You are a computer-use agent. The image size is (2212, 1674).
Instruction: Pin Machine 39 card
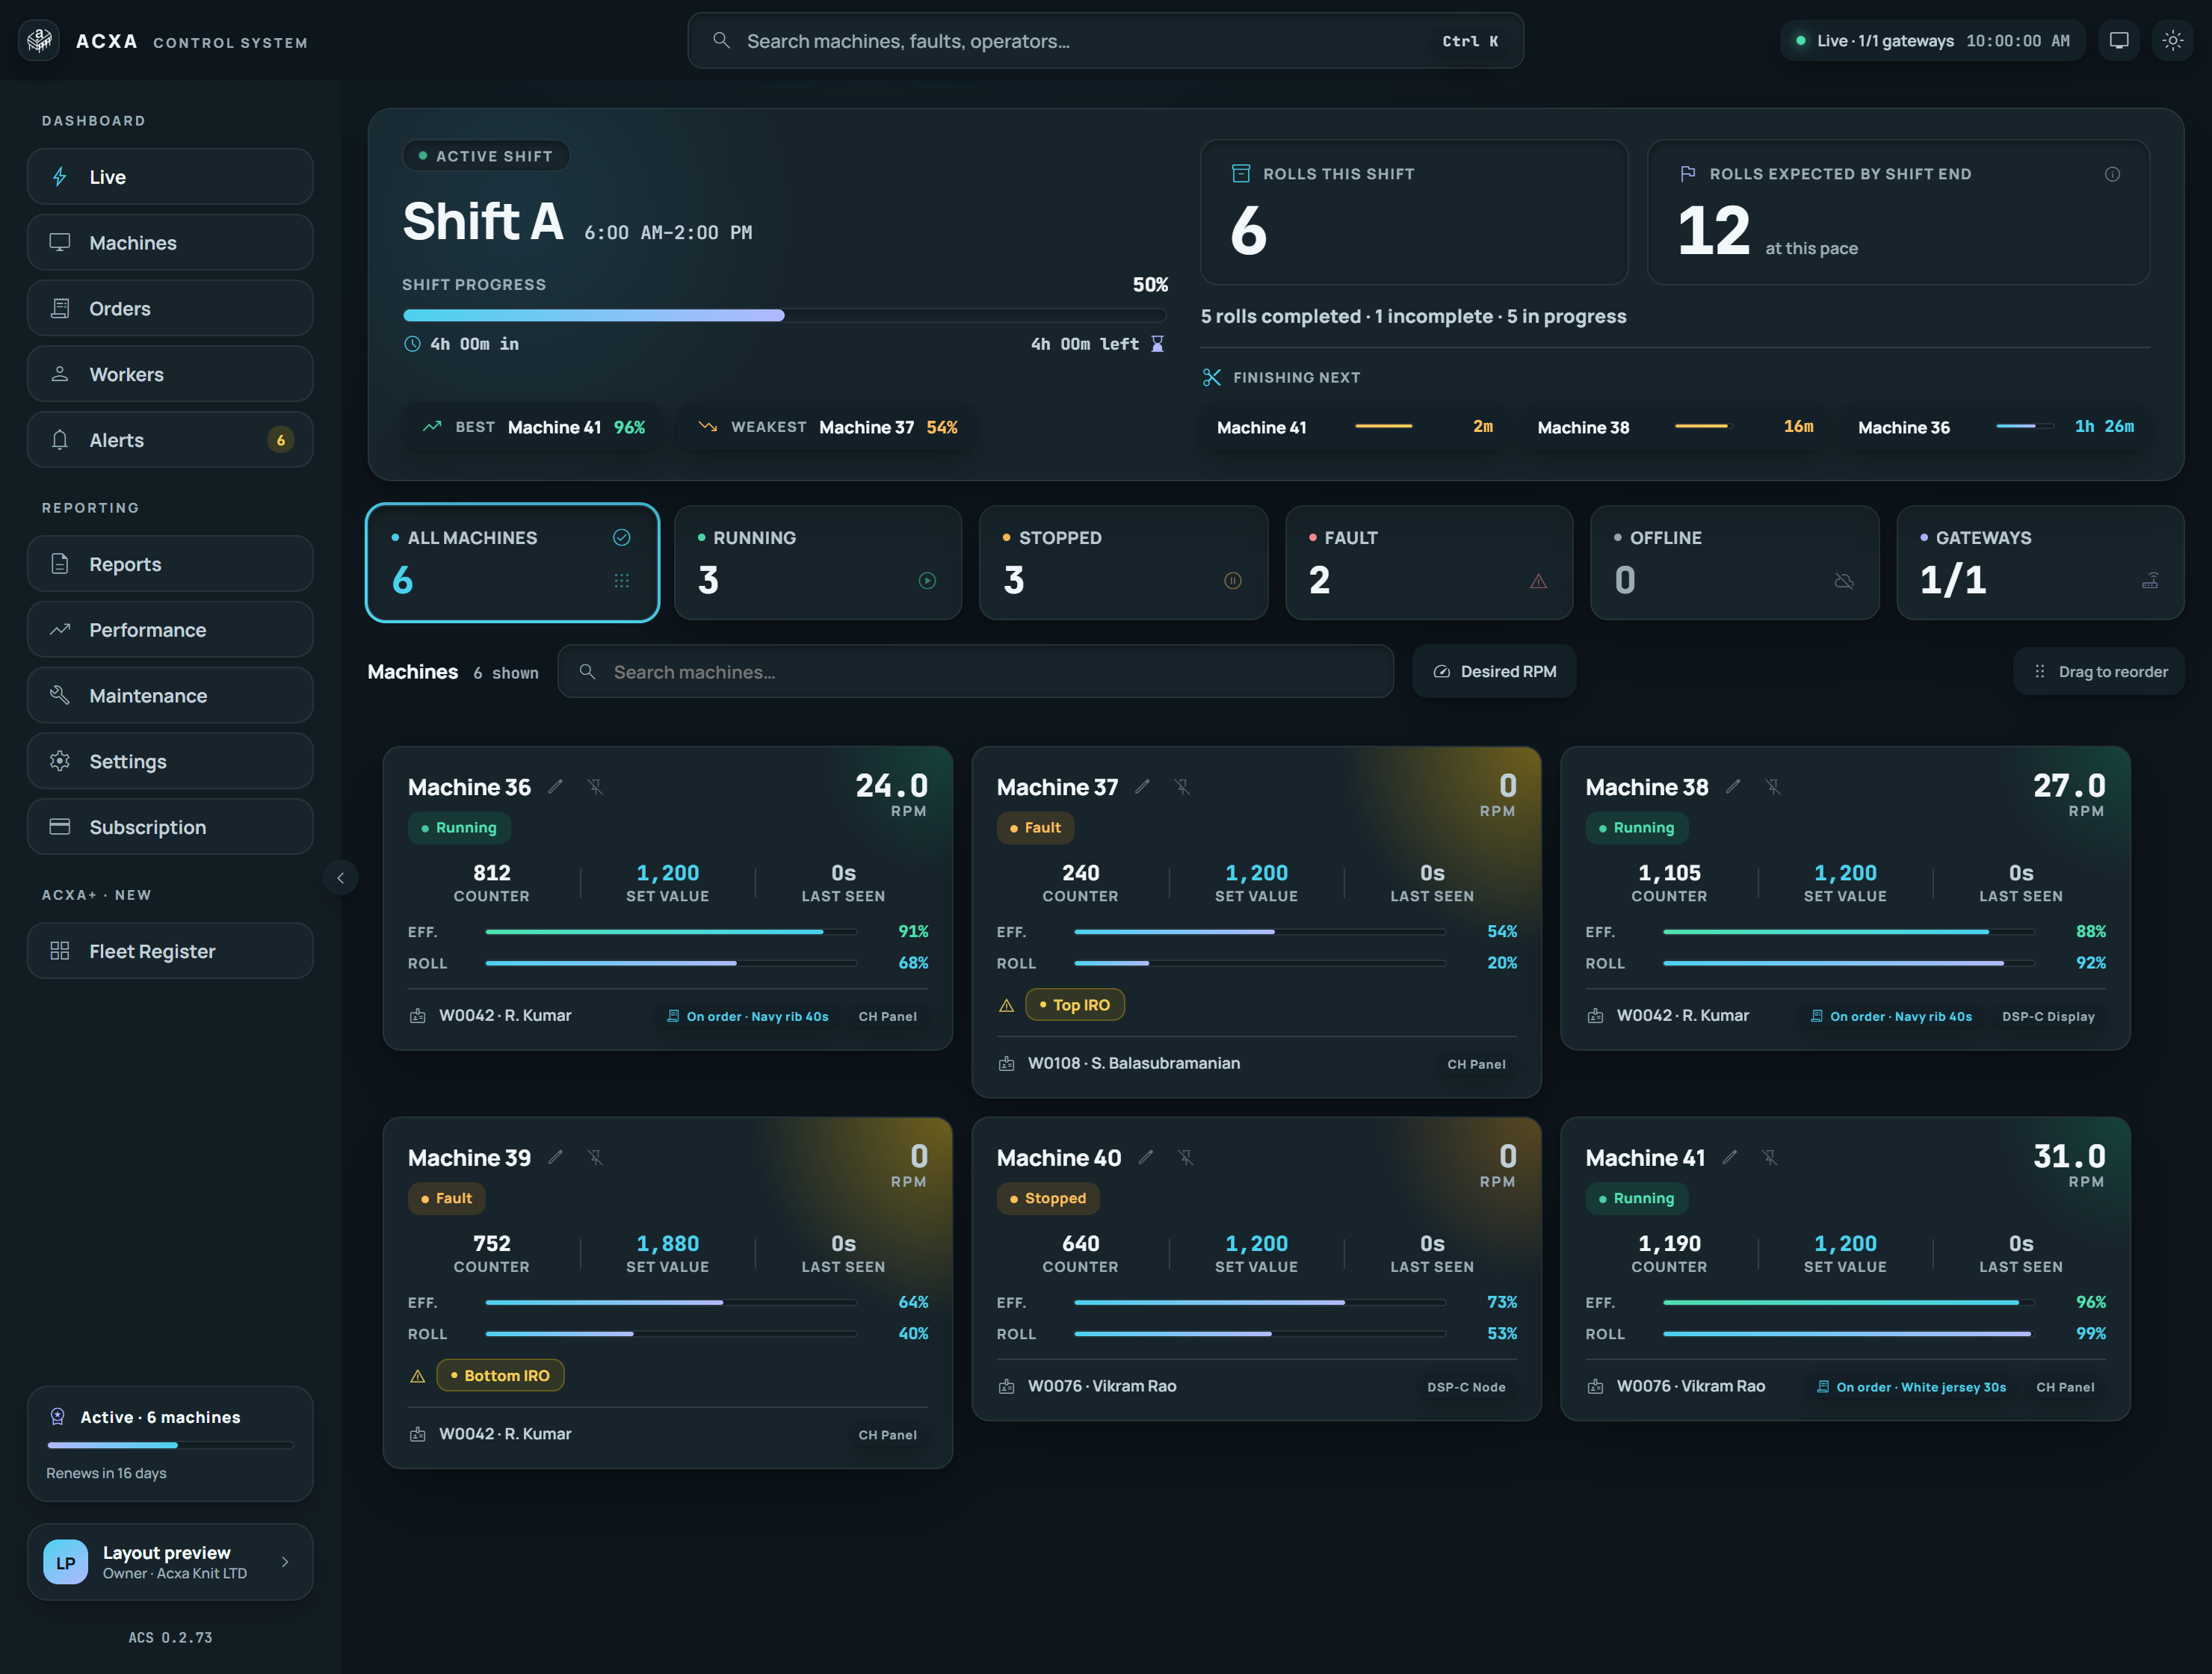[x=595, y=1157]
